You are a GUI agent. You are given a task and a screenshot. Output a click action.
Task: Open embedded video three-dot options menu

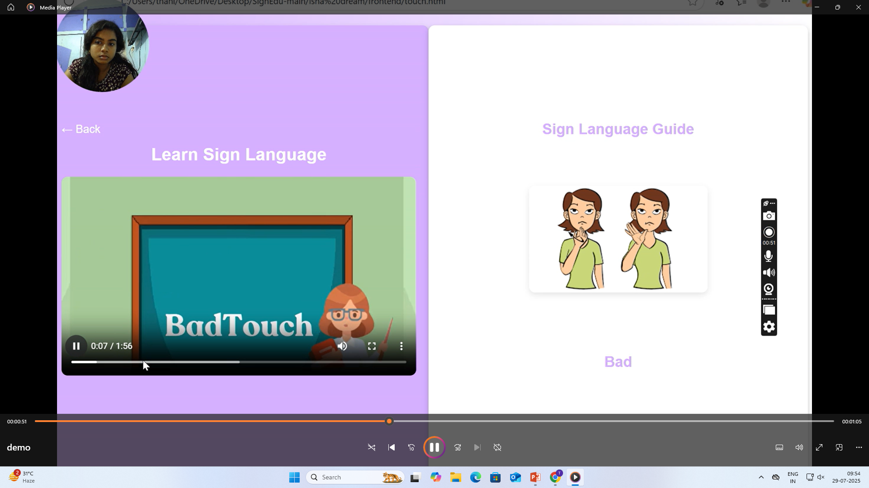[x=401, y=346]
